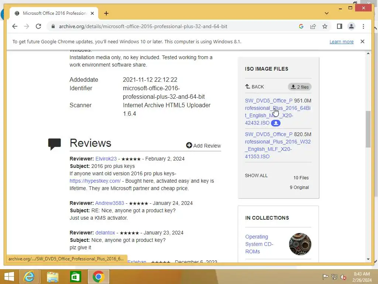378x284 pixels.
Task: Open reviewer Andrew3583 profile
Action: pos(109,203)
